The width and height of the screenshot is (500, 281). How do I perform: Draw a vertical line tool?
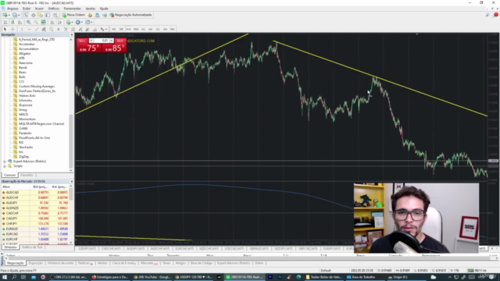[x=22, y=29]
